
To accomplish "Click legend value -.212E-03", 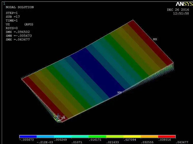I will (x=45, y=142).
